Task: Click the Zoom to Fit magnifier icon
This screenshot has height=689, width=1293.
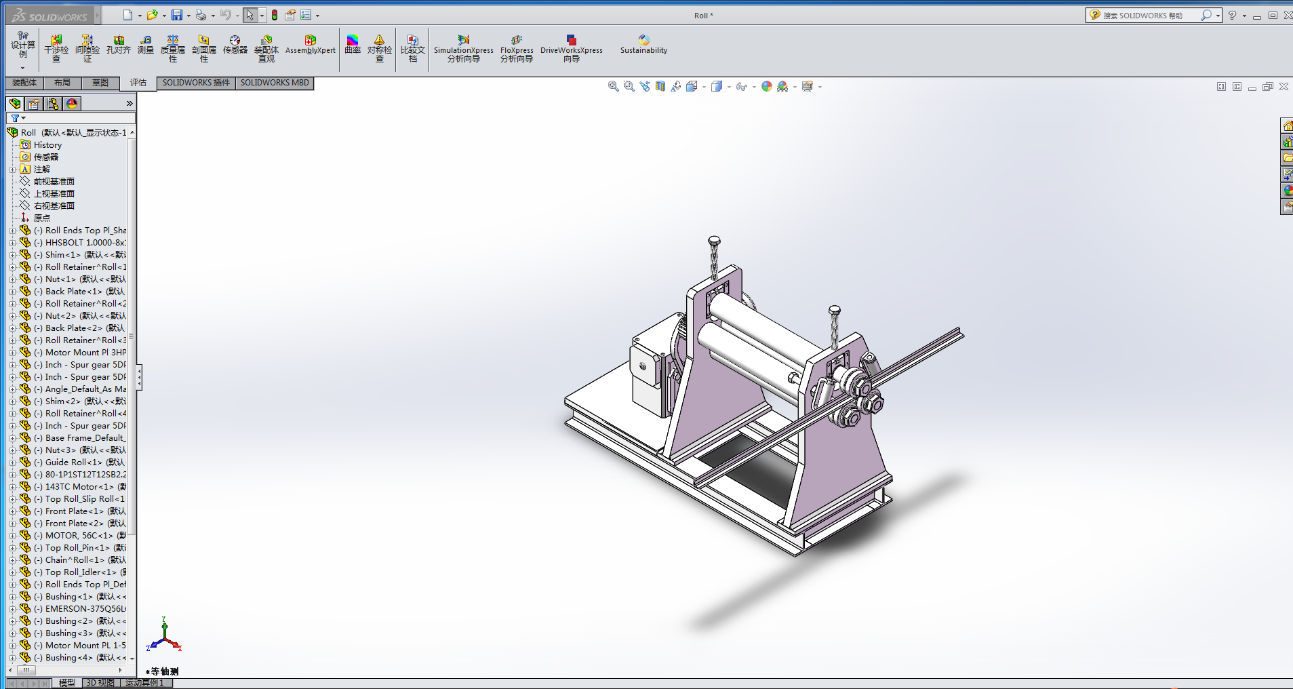Action: pos(613,86)
